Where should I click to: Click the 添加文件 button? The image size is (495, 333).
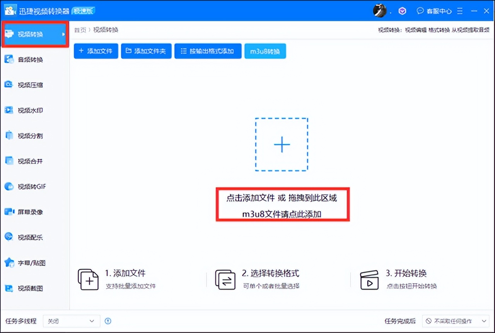coord(96,51)
